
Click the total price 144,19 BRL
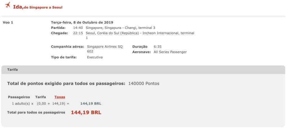coord(86,112)
